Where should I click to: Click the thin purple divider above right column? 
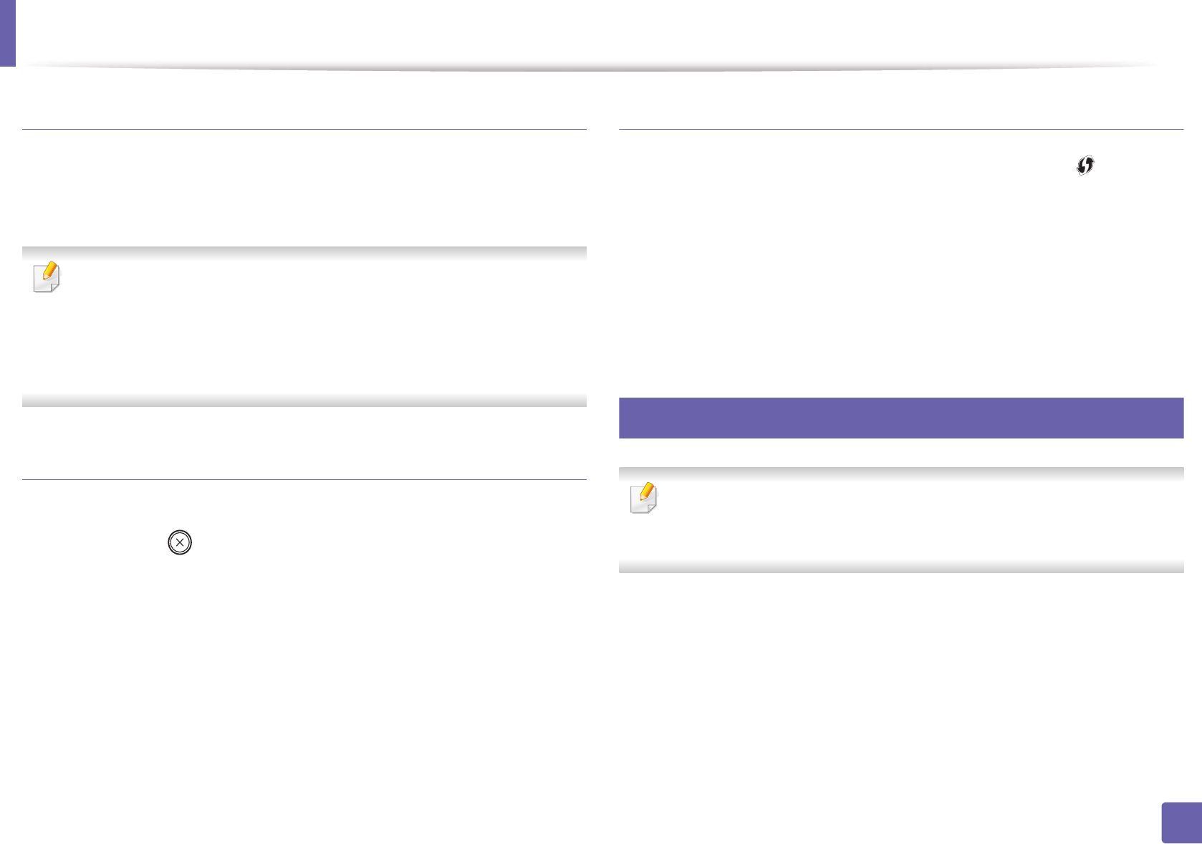(x=900, y=129)
